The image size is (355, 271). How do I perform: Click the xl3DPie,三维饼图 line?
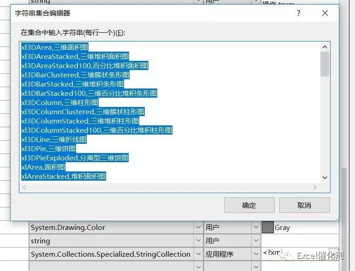pos(48,148)
